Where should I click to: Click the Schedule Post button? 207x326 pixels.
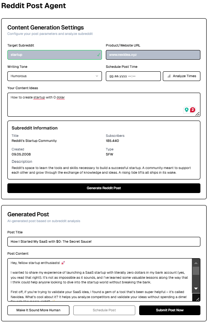click(x=104, y=310)
